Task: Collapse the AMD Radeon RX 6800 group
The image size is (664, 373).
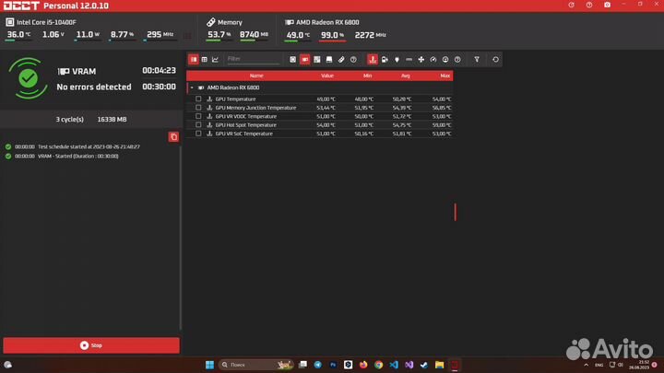Action: coord(192,87)
